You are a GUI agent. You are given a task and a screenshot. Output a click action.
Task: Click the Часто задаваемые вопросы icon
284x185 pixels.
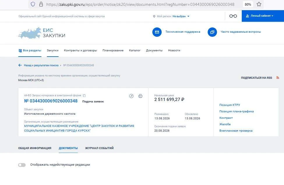[212, 32]
